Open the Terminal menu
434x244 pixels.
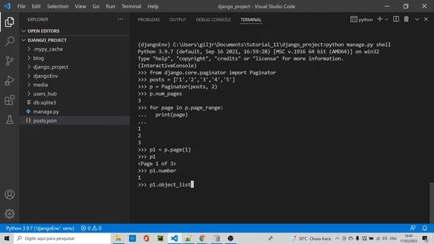click(x=131, y=6)
